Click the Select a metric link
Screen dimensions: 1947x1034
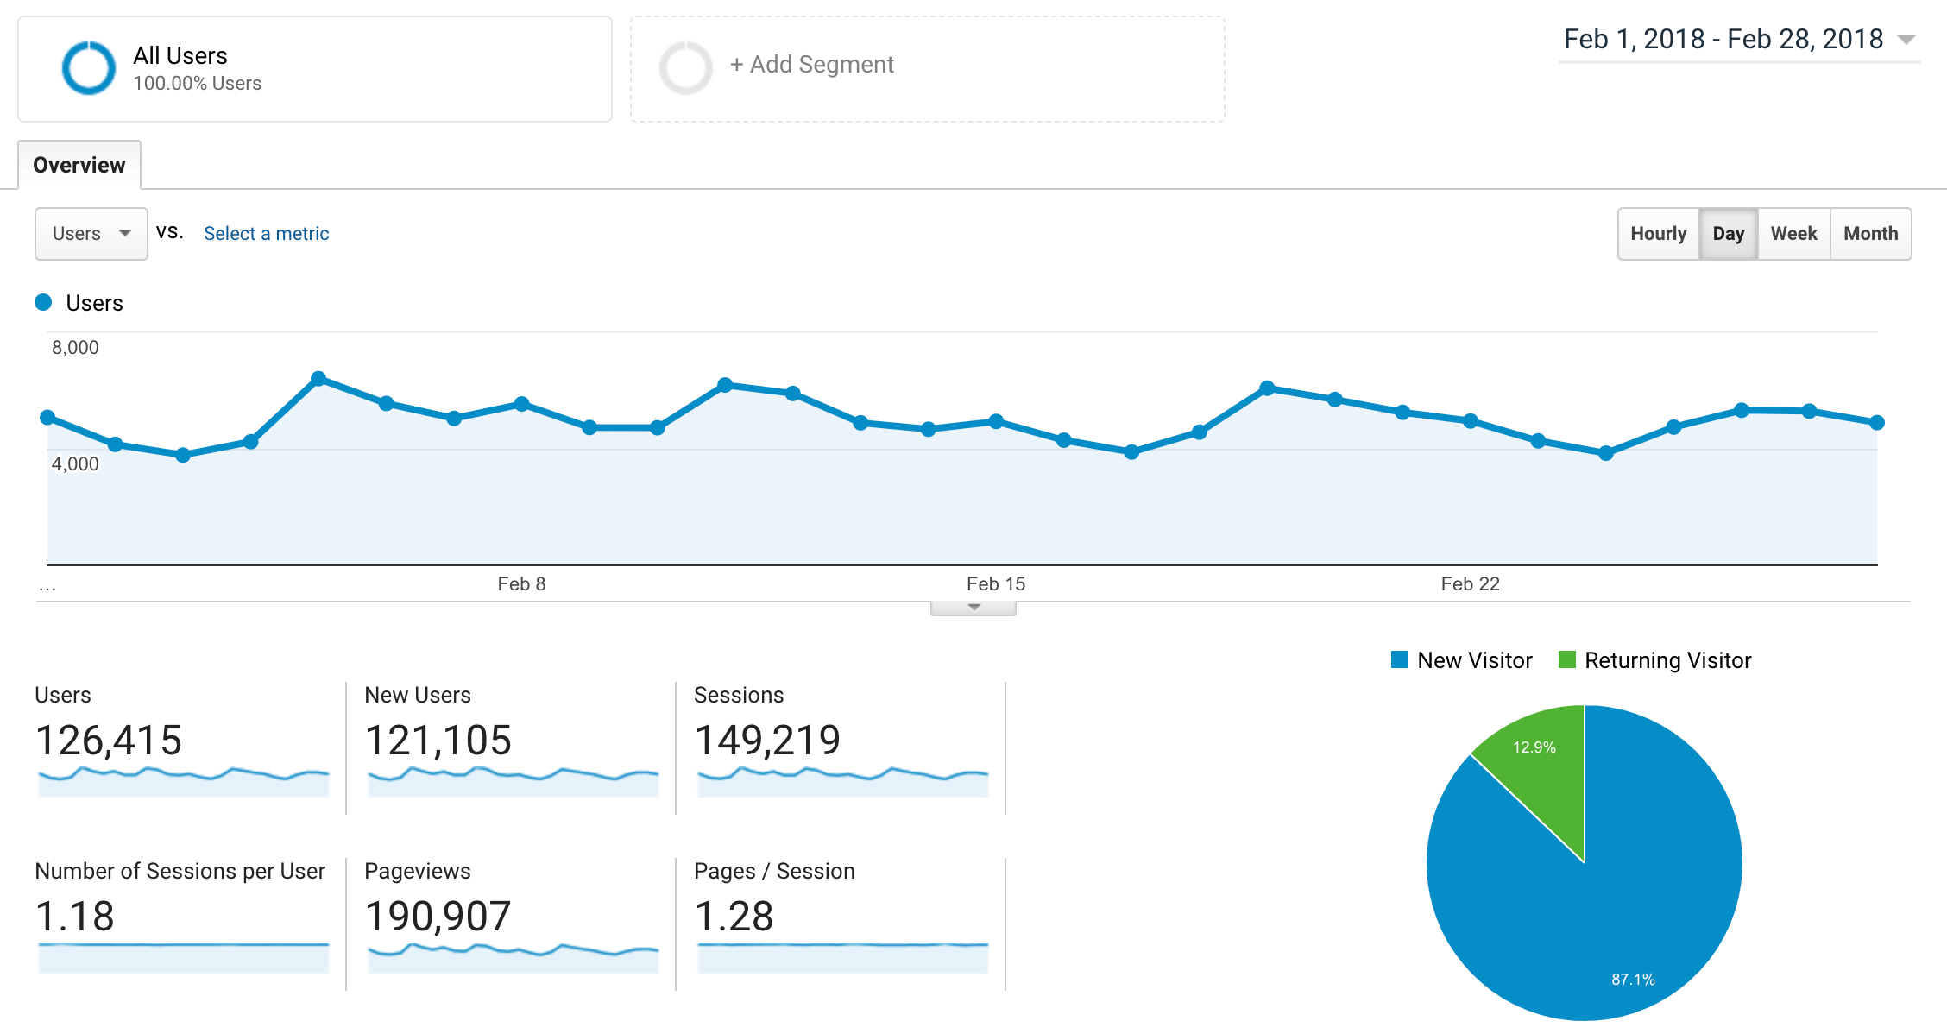(x=265, y=233)
